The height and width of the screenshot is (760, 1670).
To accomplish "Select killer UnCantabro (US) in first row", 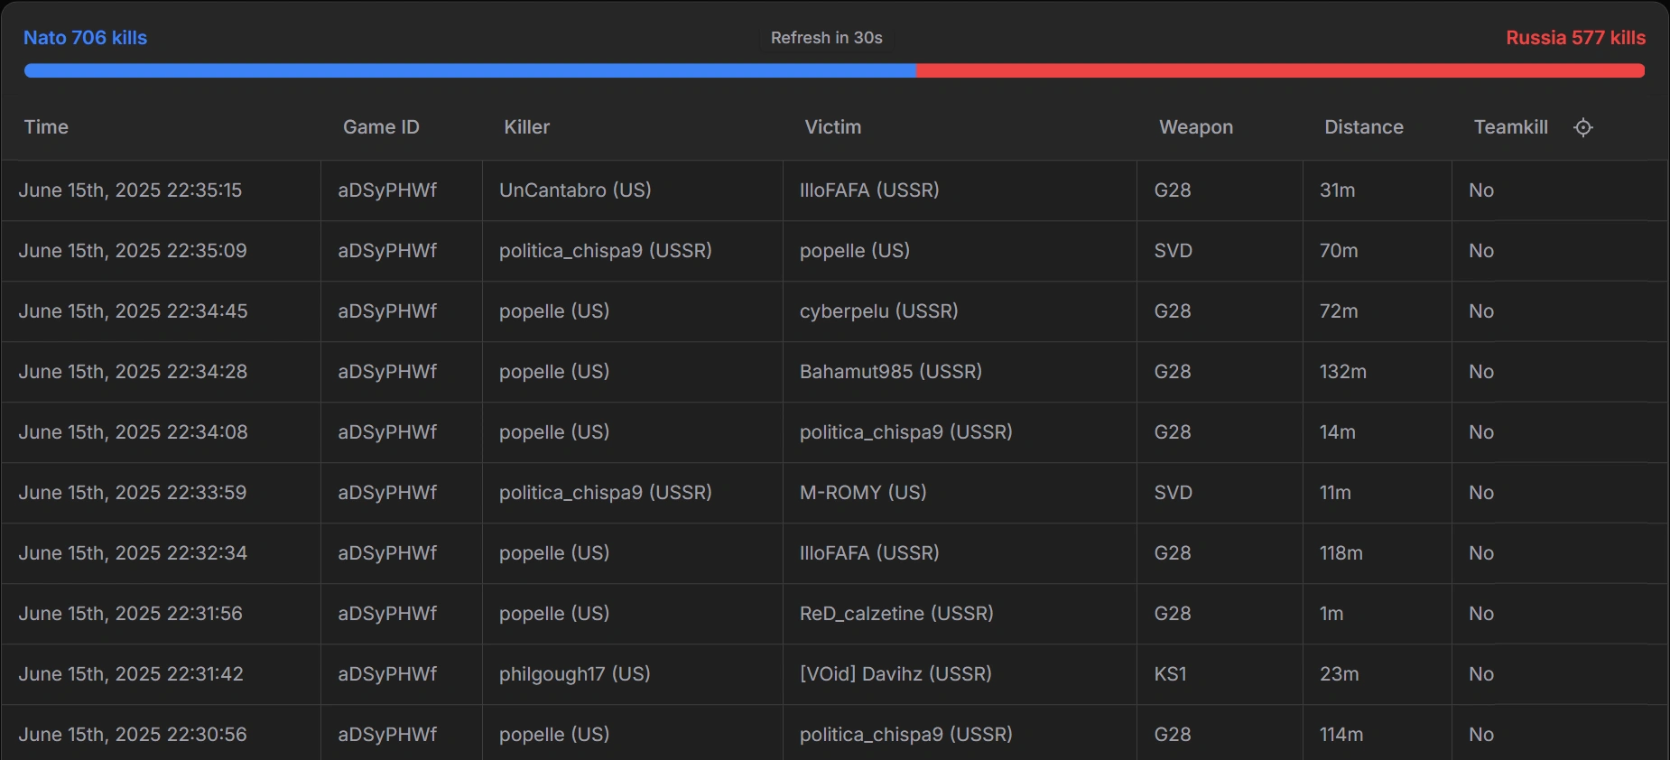I will pos(575,190).
